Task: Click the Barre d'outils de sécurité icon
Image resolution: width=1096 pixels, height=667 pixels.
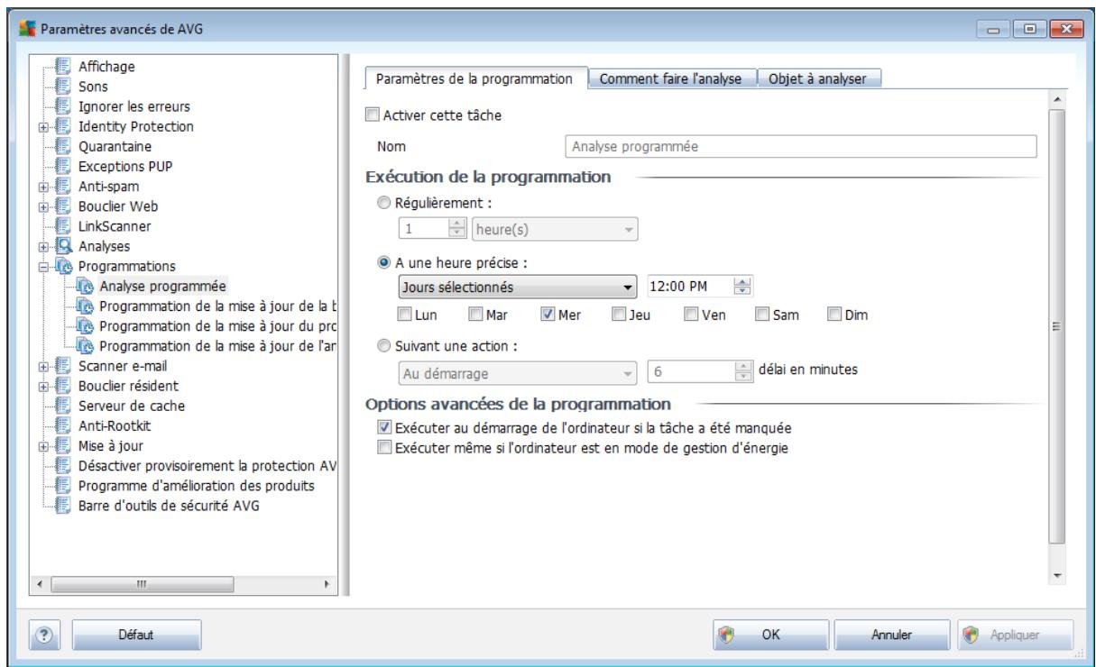Action: pos(61,506)
